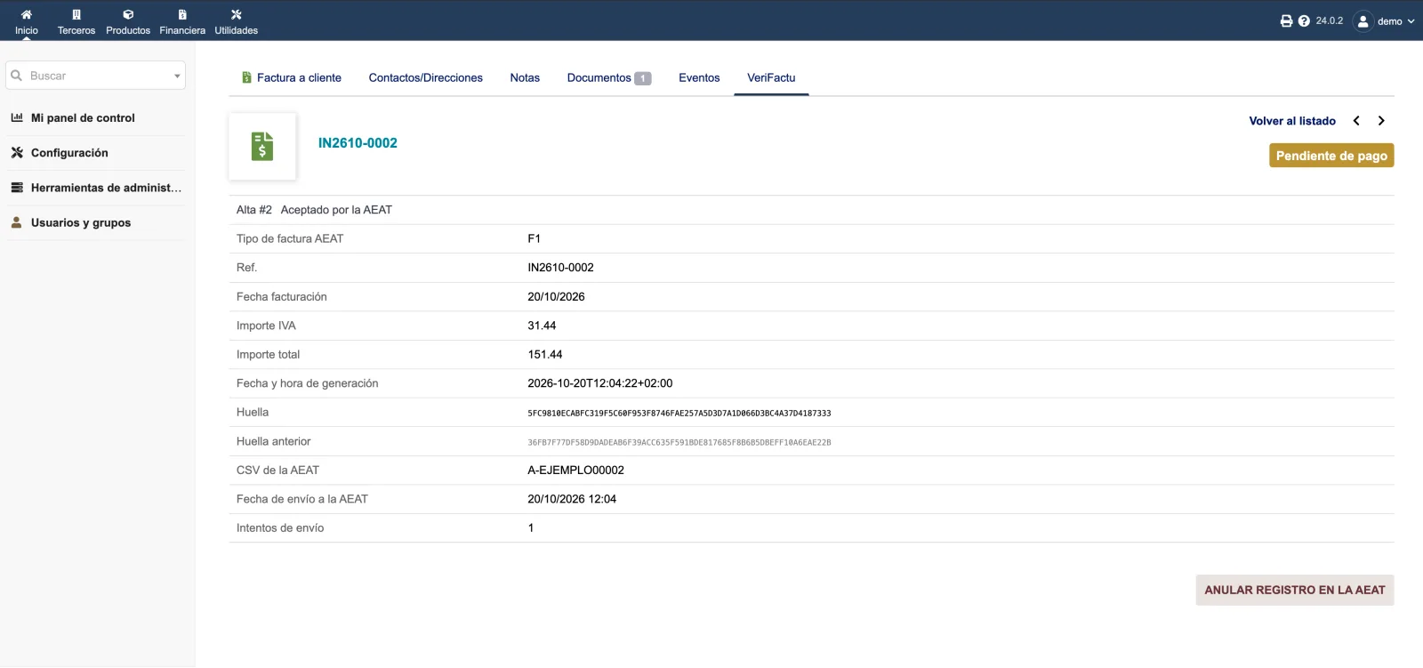Screen dimensions: 1423x668
Task: Click Volver al listado link
Action: [1292, 121]
